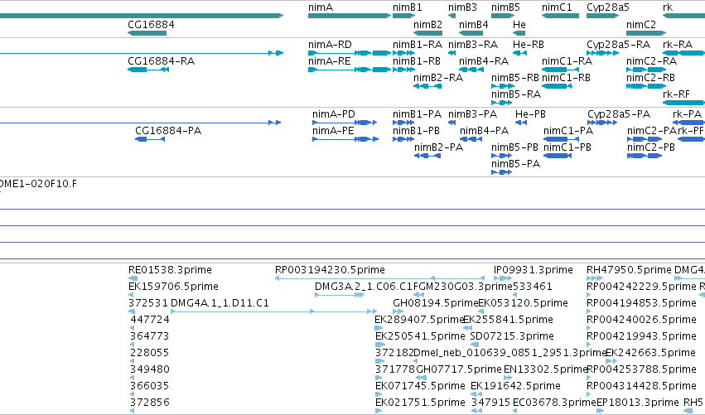Select protein nimC2-PB
The image size is (705, 415).
click(x=645, y=156)
